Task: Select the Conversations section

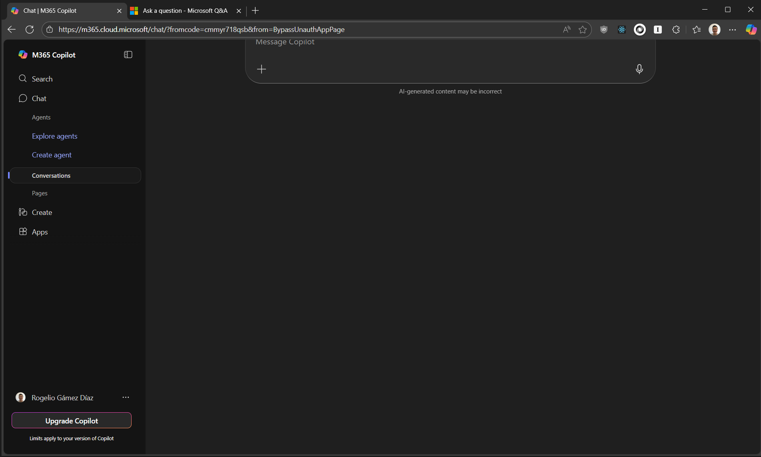Action: coord(75,175)
